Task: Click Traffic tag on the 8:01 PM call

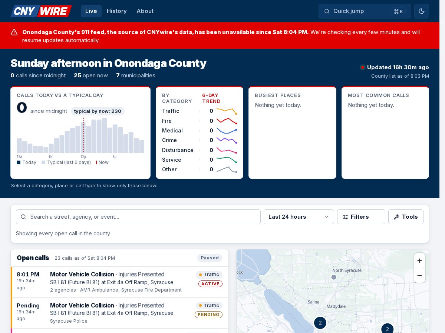Action: pyautogui.click(x=209, y=275)
